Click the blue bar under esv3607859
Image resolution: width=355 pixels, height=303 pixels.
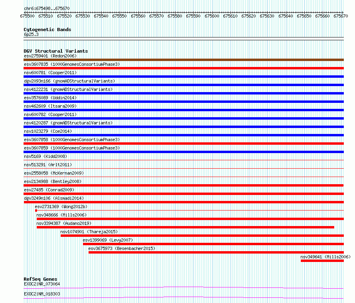(183, 152)
